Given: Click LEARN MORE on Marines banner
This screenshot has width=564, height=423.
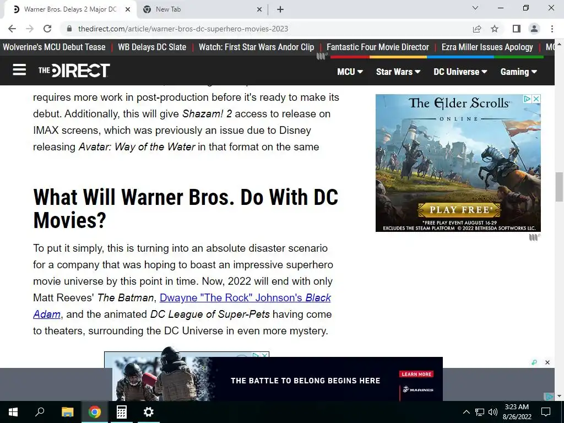Looking at the screenshot, I should (416, 374).
